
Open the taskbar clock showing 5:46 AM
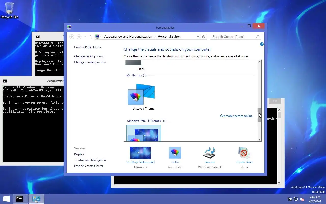click(x=315, y=199)
